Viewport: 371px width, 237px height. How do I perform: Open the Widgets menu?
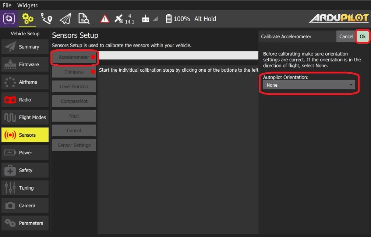tap(27, 6)
